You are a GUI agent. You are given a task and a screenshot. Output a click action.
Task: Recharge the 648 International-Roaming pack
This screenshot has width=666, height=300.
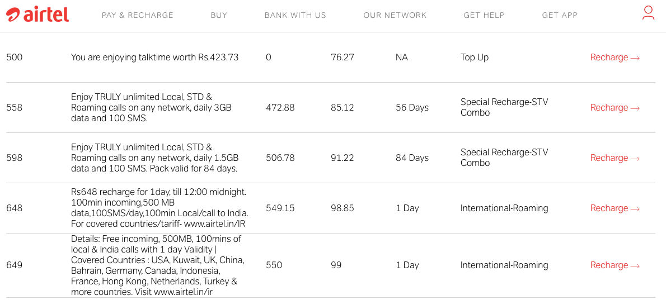click(615, 208)
